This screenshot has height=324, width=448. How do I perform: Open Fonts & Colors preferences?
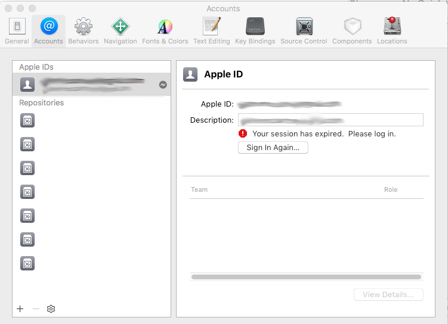[165, 31]
